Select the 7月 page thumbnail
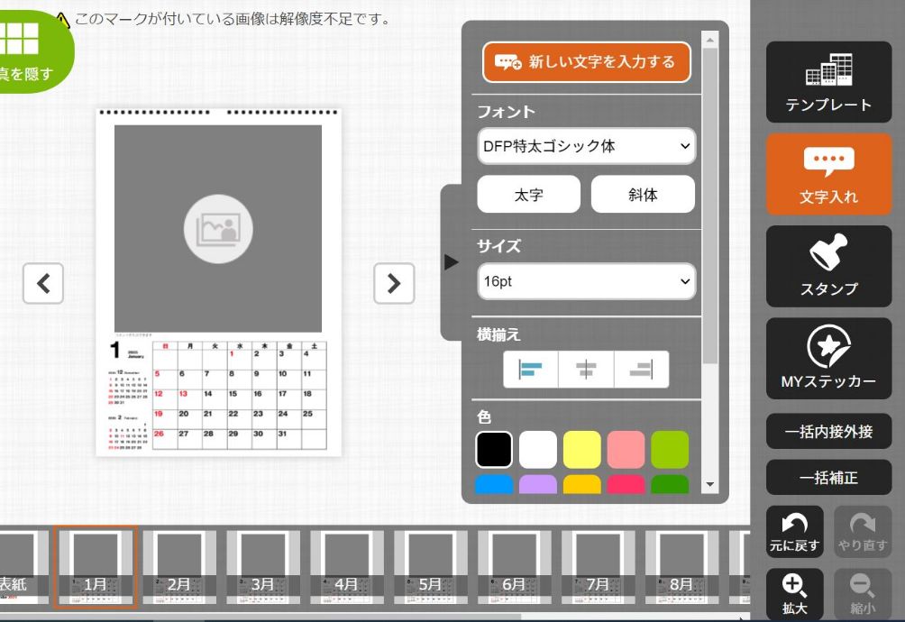 [598, 567]
